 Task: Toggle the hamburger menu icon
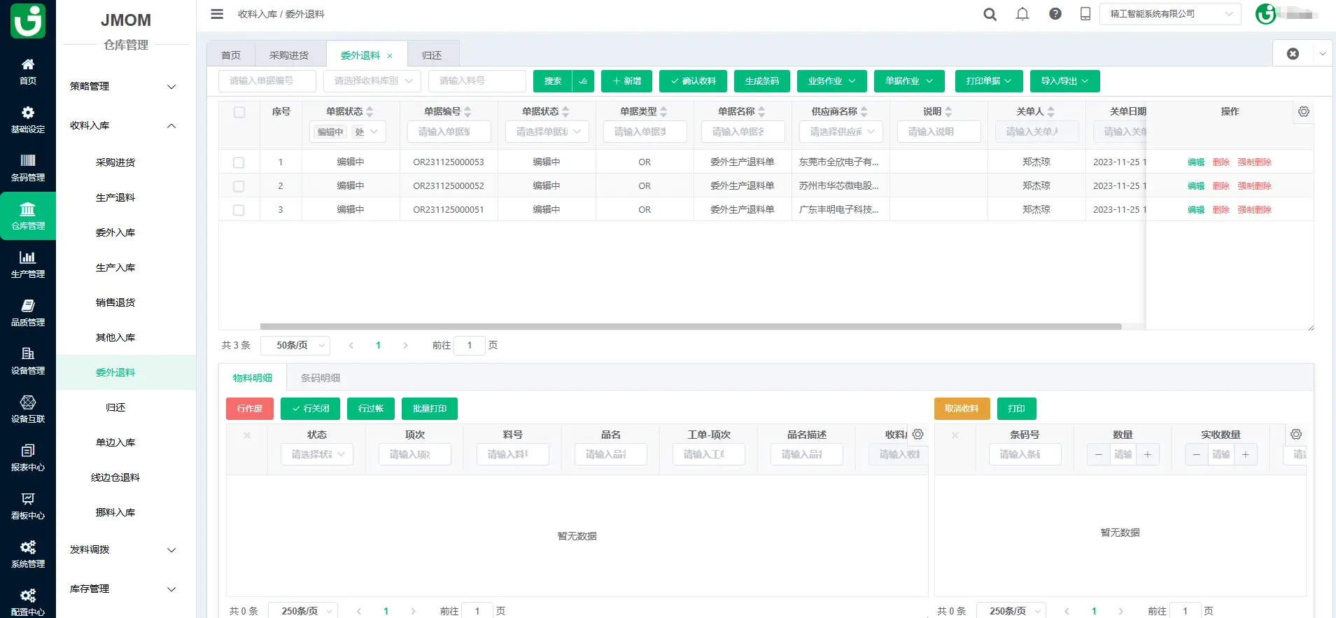217,14
